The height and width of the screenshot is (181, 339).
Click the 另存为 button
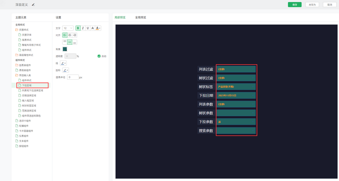coord(312,5)
